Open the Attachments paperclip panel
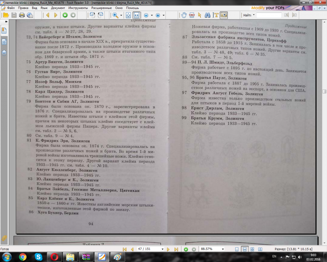The image size is (327, 262). 4,238
